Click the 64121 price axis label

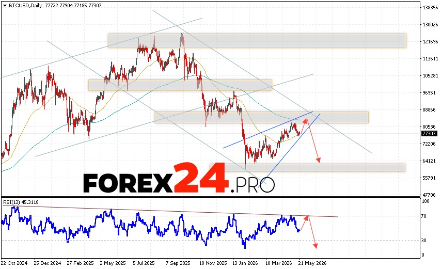click(429, 161)
